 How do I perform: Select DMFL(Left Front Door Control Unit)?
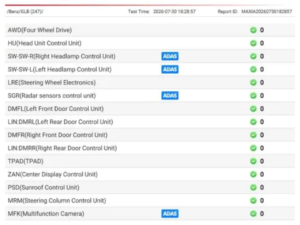pos(150,109)
